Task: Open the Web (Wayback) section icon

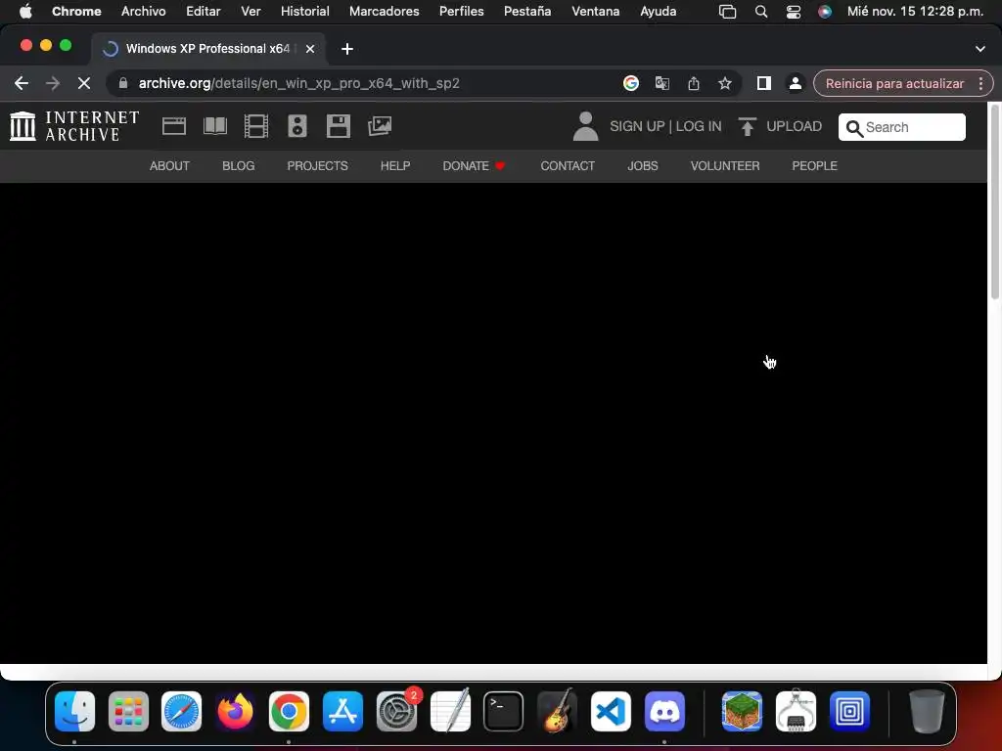Action: click(174, 126)
